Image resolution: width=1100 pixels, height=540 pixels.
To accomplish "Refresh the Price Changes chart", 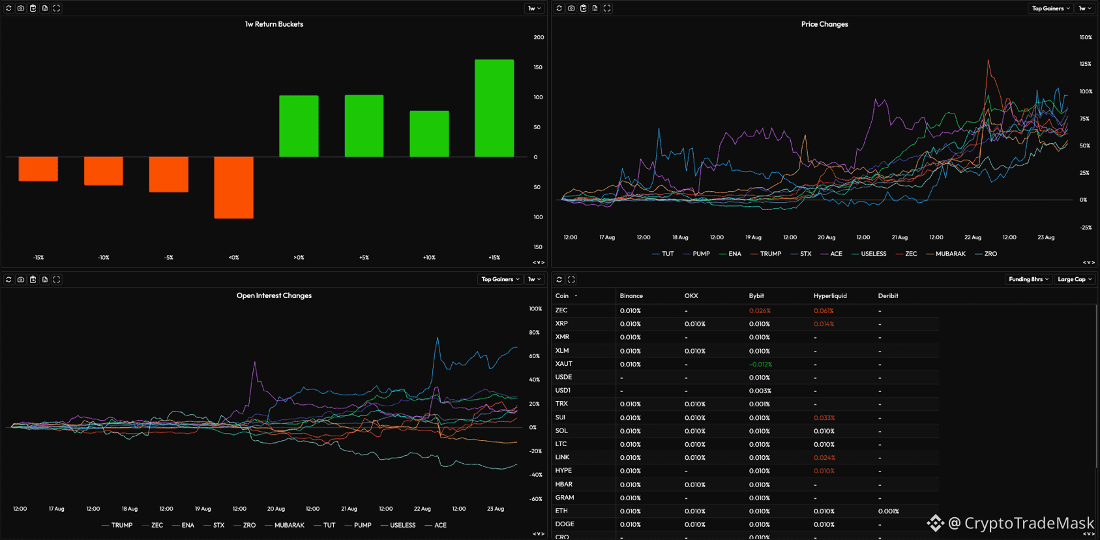I will 559,8.
